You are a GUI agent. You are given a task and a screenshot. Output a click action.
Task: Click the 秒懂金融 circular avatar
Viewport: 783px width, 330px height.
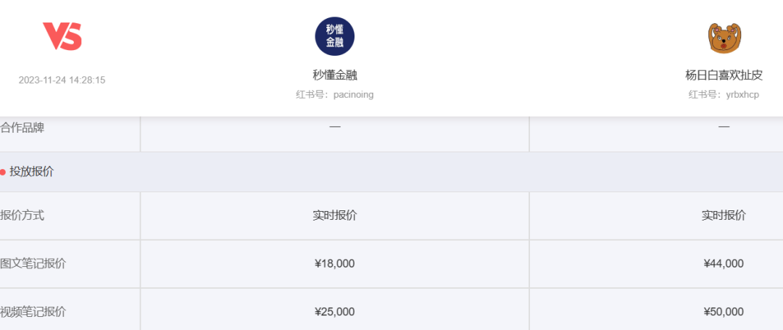pyautogui.click(x=334, y=36)
